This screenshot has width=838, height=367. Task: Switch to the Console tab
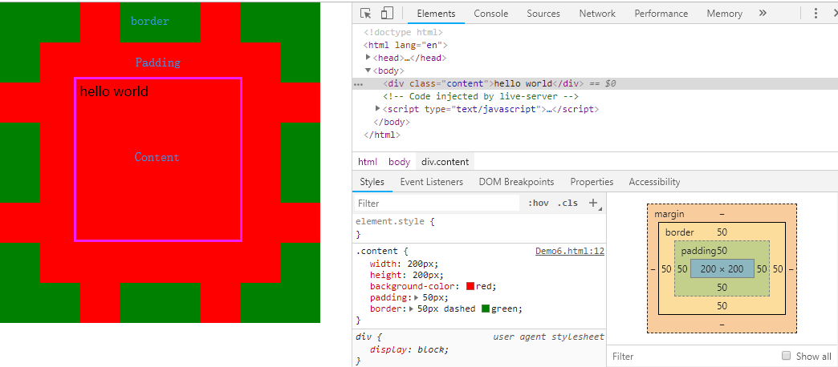point(491,14)
